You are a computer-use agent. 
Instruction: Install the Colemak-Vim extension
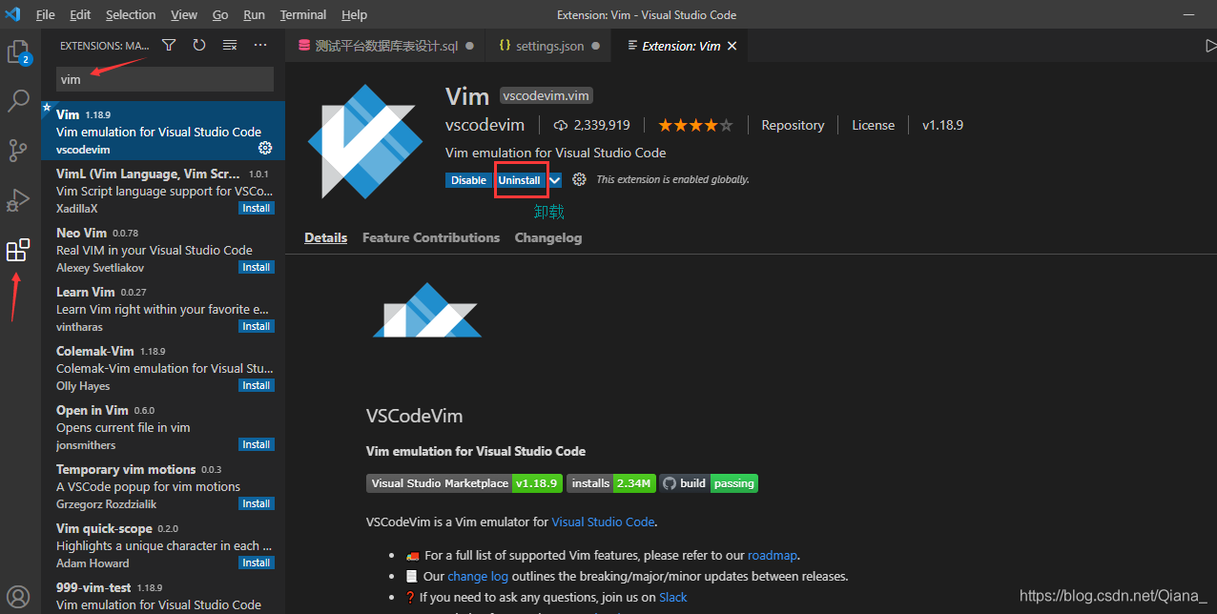coord(257,385)
